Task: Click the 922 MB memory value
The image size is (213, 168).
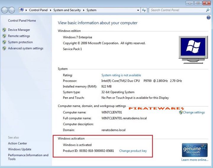Action: pos(106,86)
